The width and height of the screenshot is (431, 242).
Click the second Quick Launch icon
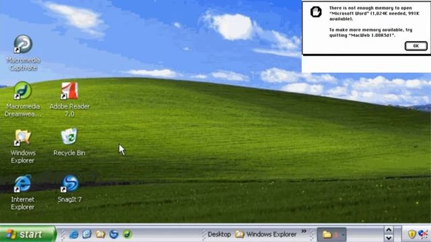tap(87, 234)
